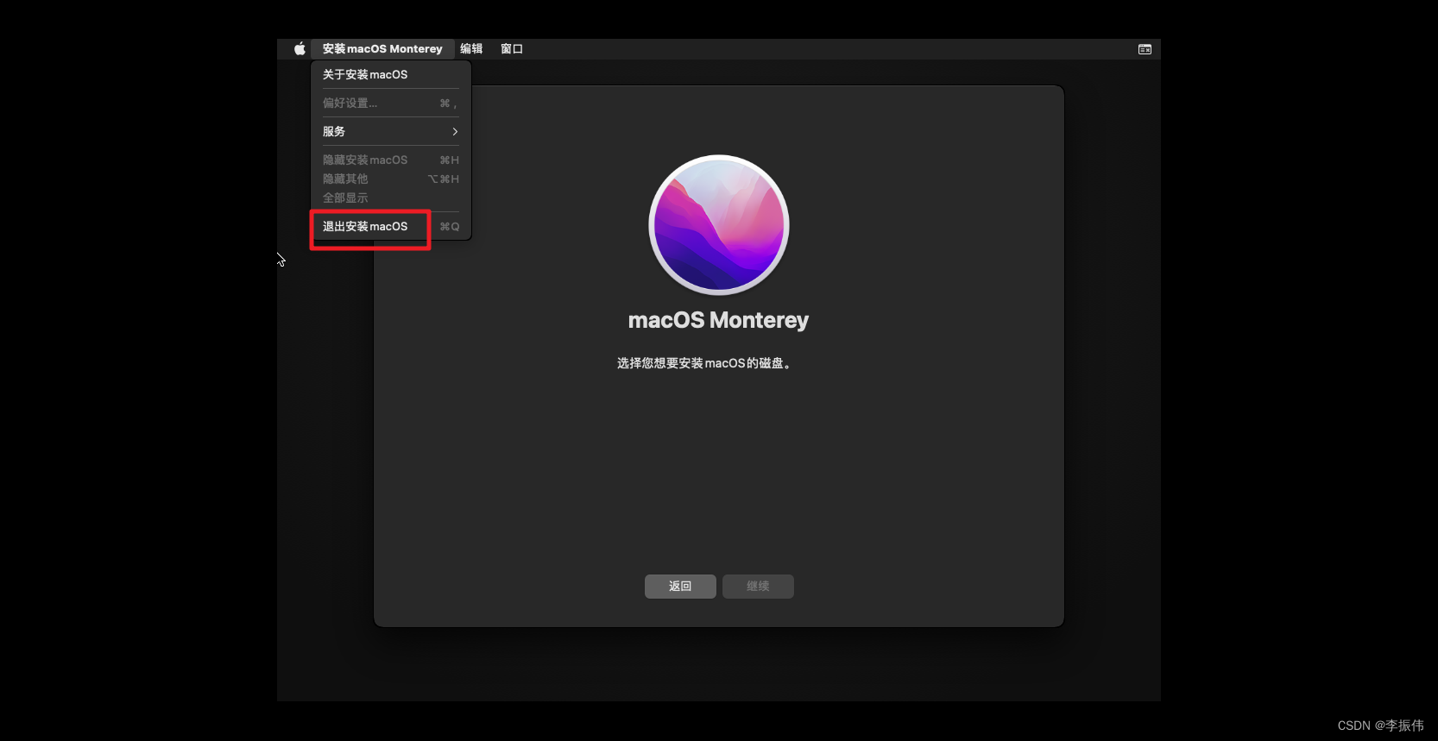The height and width of the screenshot is (741, 1438).
Task: Click the 继续 button
Action: coord(758,587)
